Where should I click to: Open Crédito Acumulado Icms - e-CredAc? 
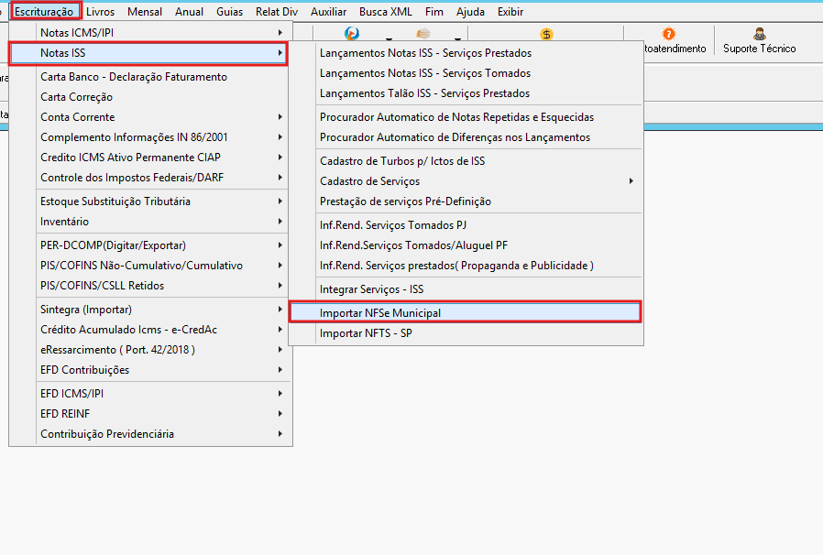(148, 330)
